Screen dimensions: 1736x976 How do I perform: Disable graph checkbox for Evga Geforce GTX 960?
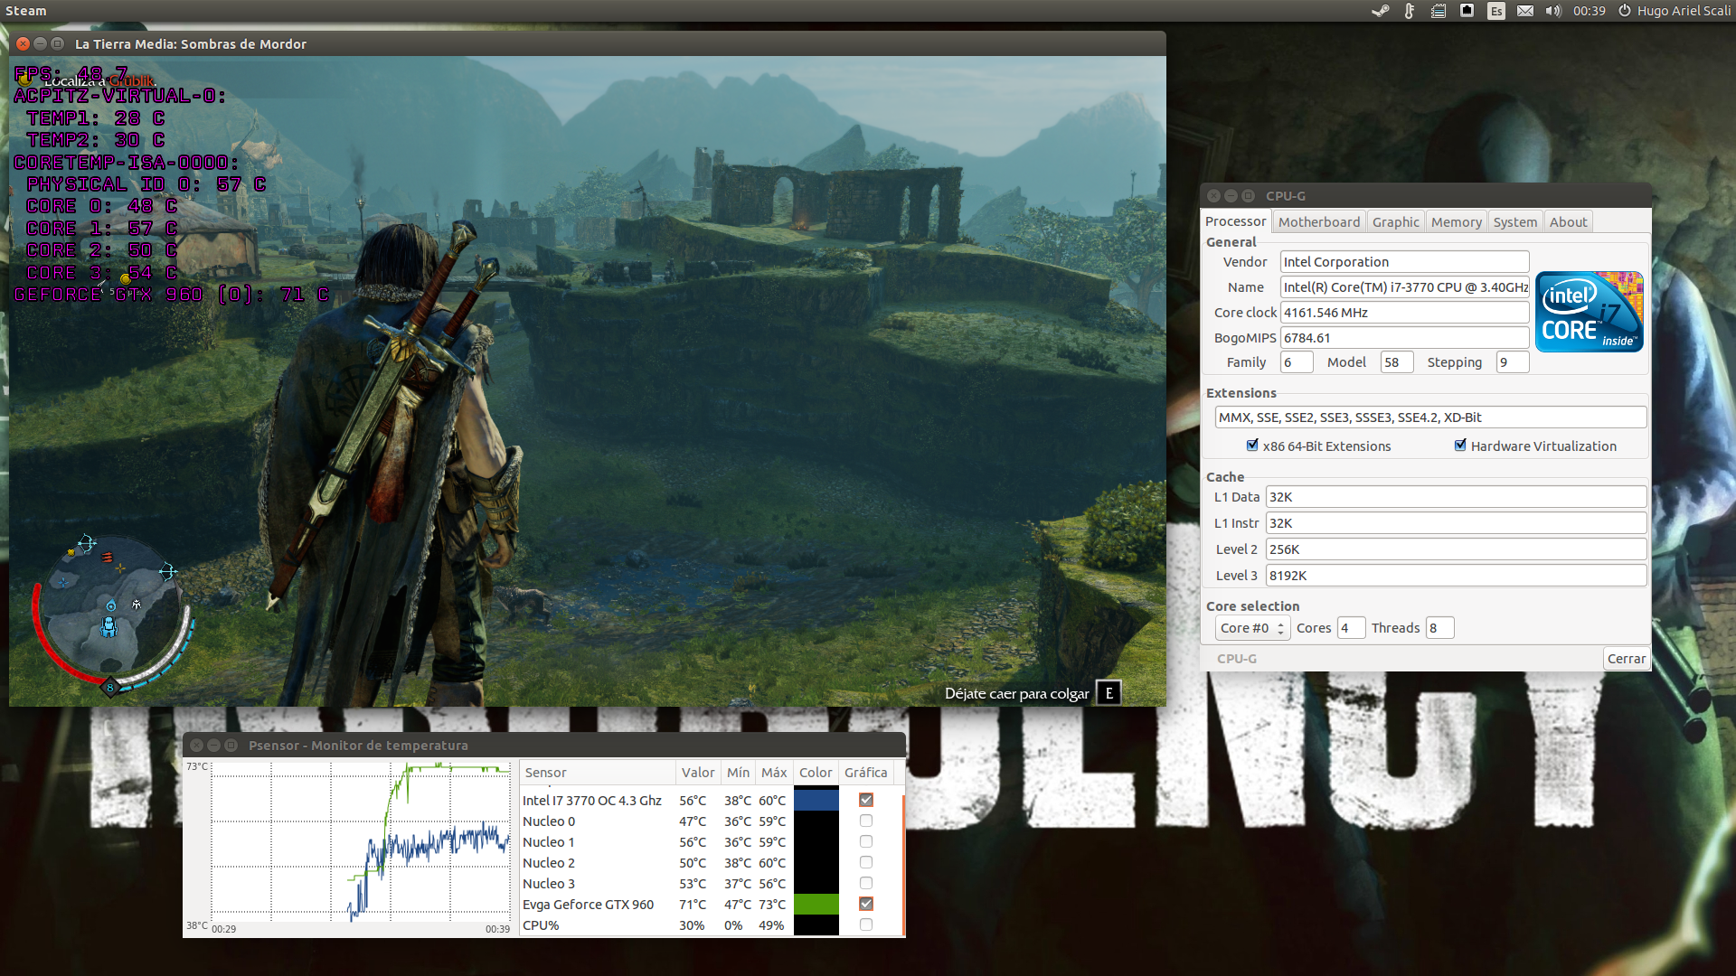click(x=866, y=904)
